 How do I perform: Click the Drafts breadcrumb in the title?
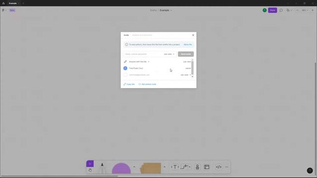tap(153, 10)
